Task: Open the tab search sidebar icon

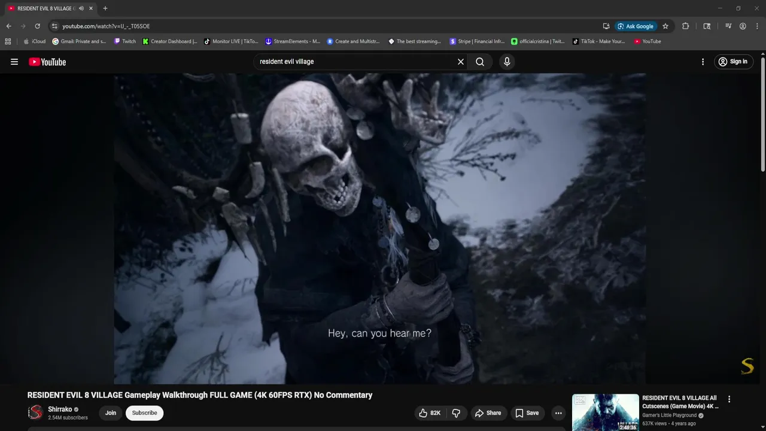Action: (x=707, y=26)
